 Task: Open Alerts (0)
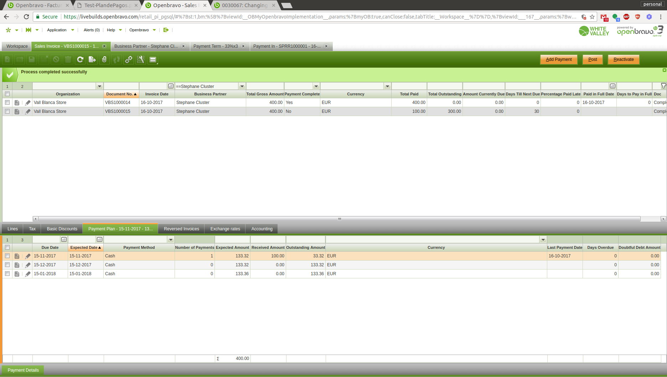(92, 30)
